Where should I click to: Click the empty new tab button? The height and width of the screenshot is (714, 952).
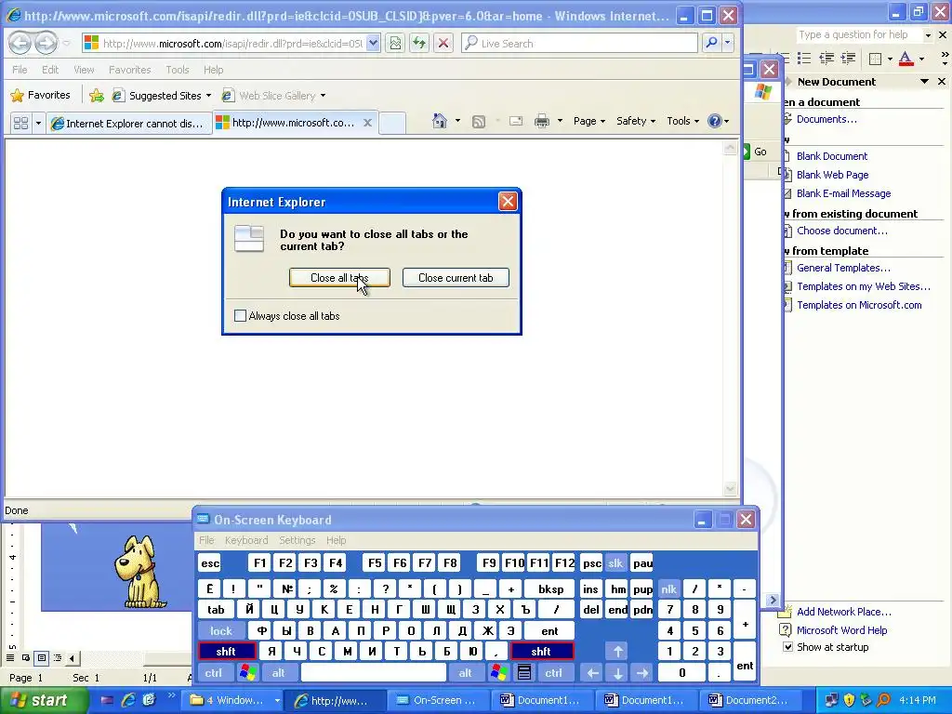click(392, 124)
